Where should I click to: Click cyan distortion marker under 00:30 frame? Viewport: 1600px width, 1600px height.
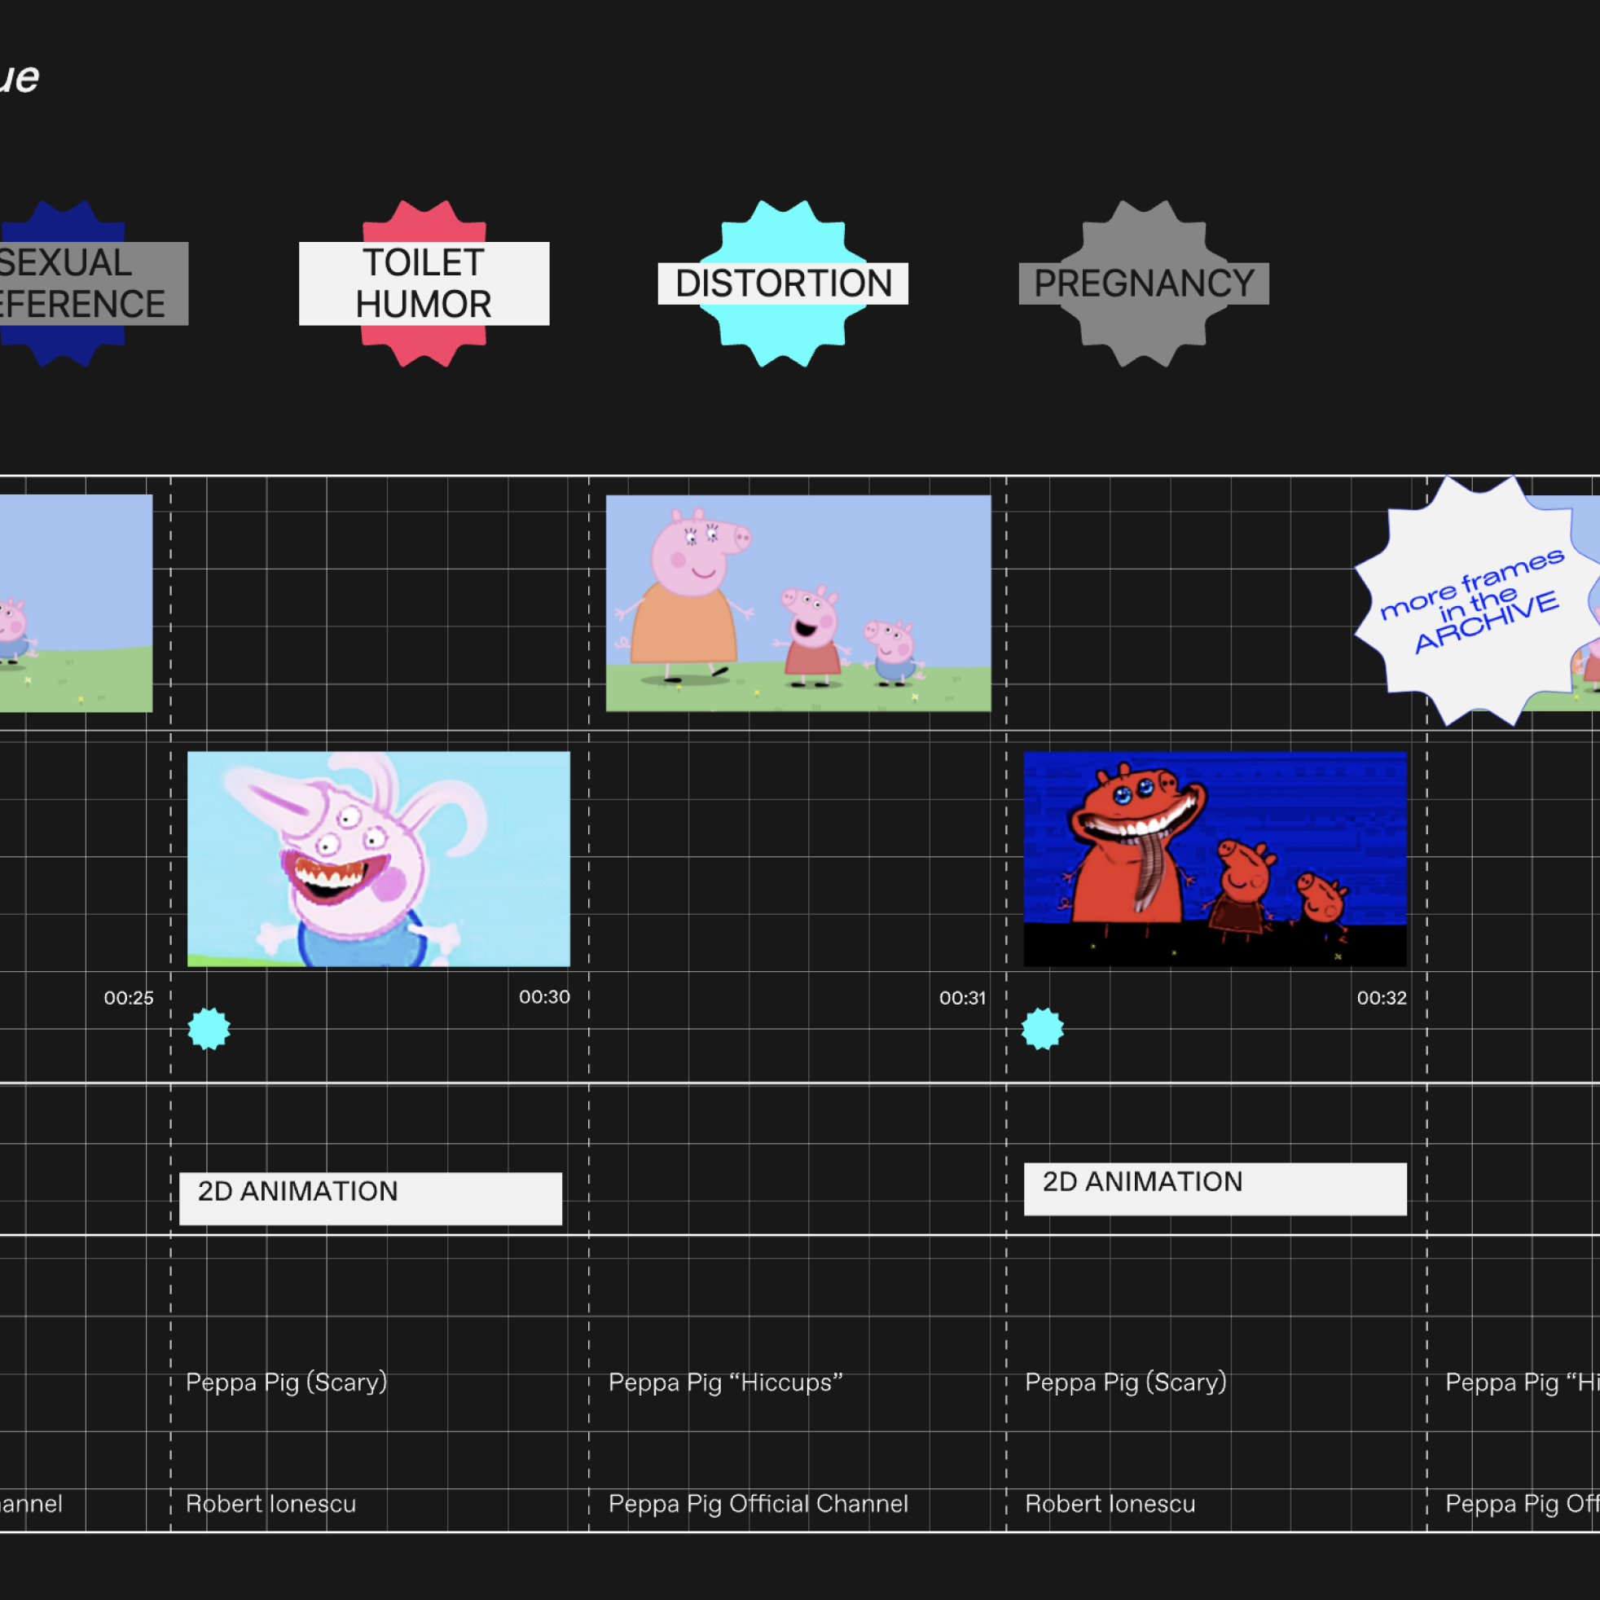209,1029
